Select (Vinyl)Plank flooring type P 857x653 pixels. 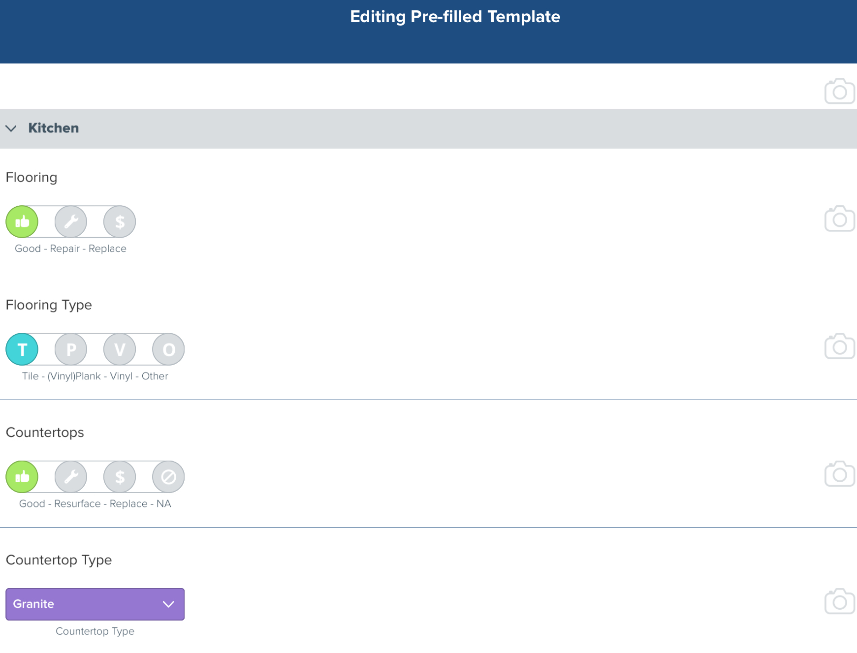point(71,349)
